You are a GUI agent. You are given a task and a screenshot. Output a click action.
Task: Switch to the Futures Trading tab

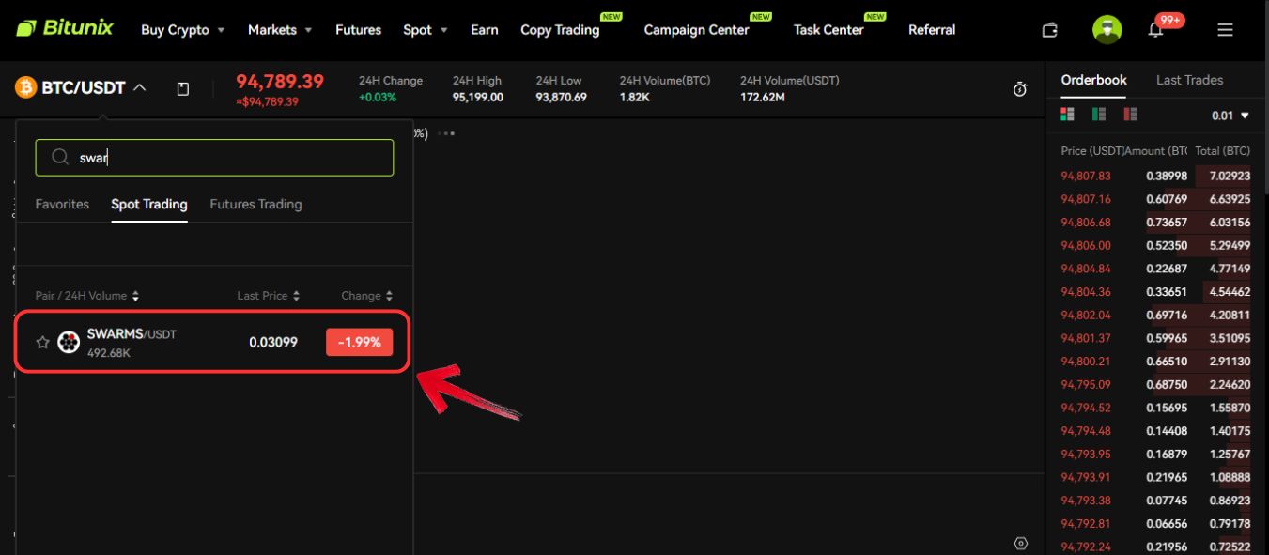[x=255, y=204]
